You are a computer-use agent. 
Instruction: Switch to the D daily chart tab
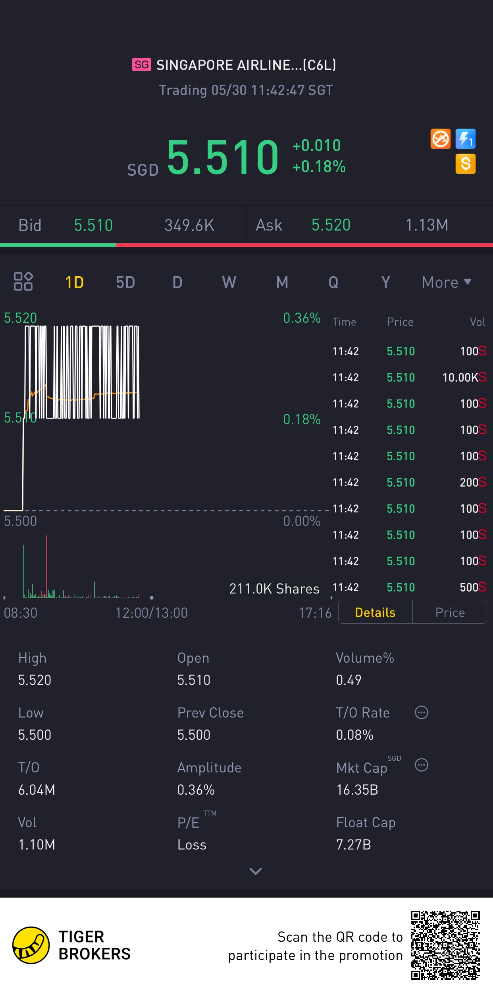tap(177, 282)
